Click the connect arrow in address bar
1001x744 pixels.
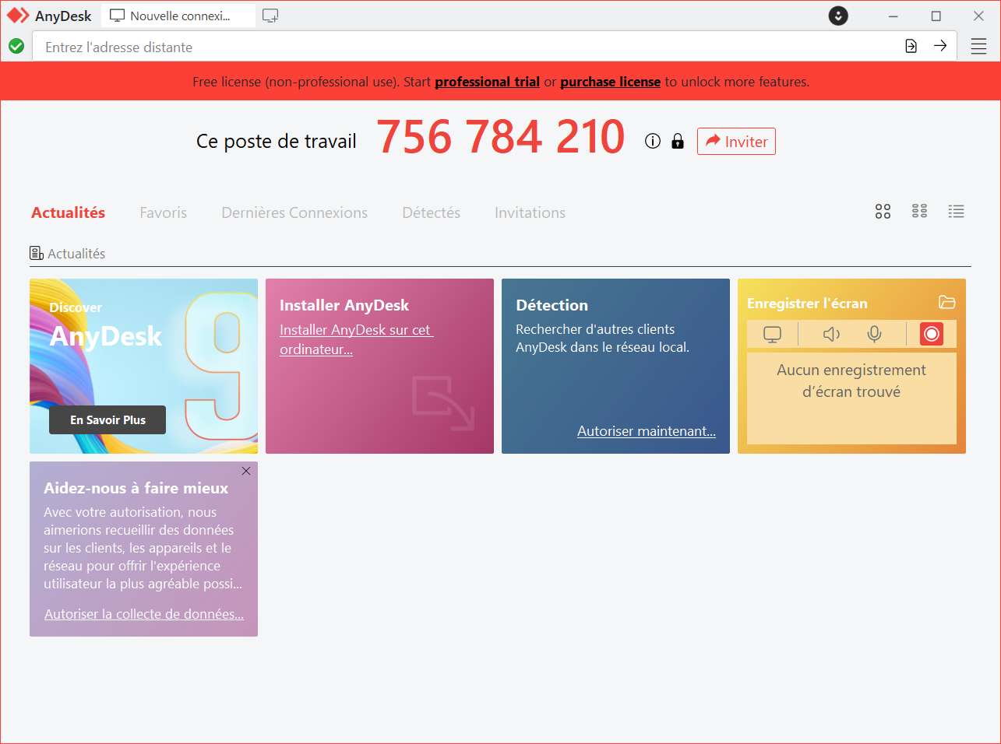(x=940, y=46)
